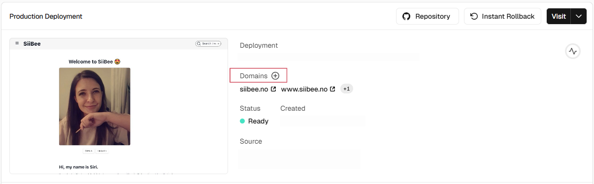Viewport: 594px width, 184px height.
Task: Click the Status label
Action: tap(250, 108)
